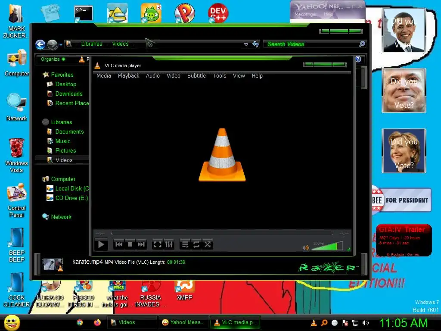Open CD Drive (E:) in navigation pane
The width and height of the screenshot is (441, 331).
coord(68,198)
